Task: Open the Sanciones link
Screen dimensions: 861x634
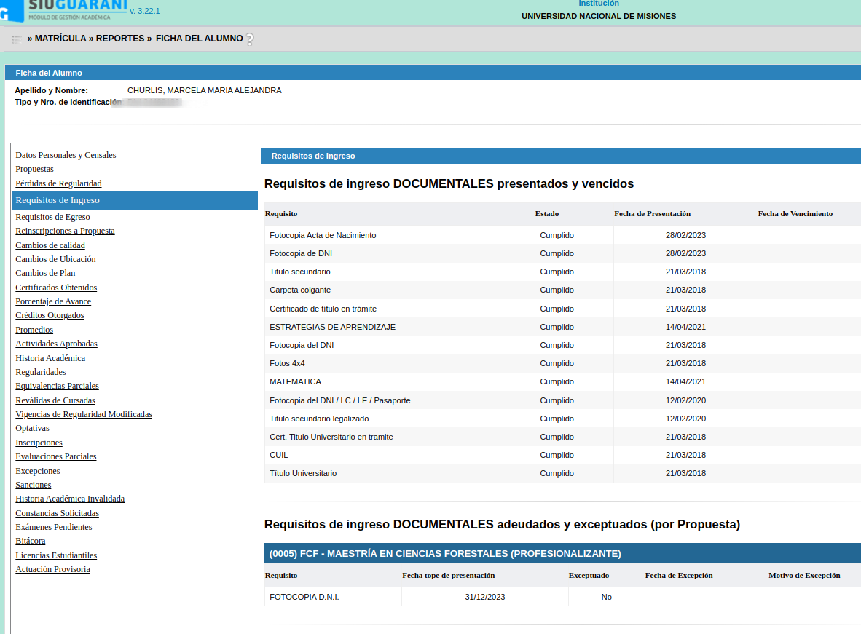Action: pos(34,485)
